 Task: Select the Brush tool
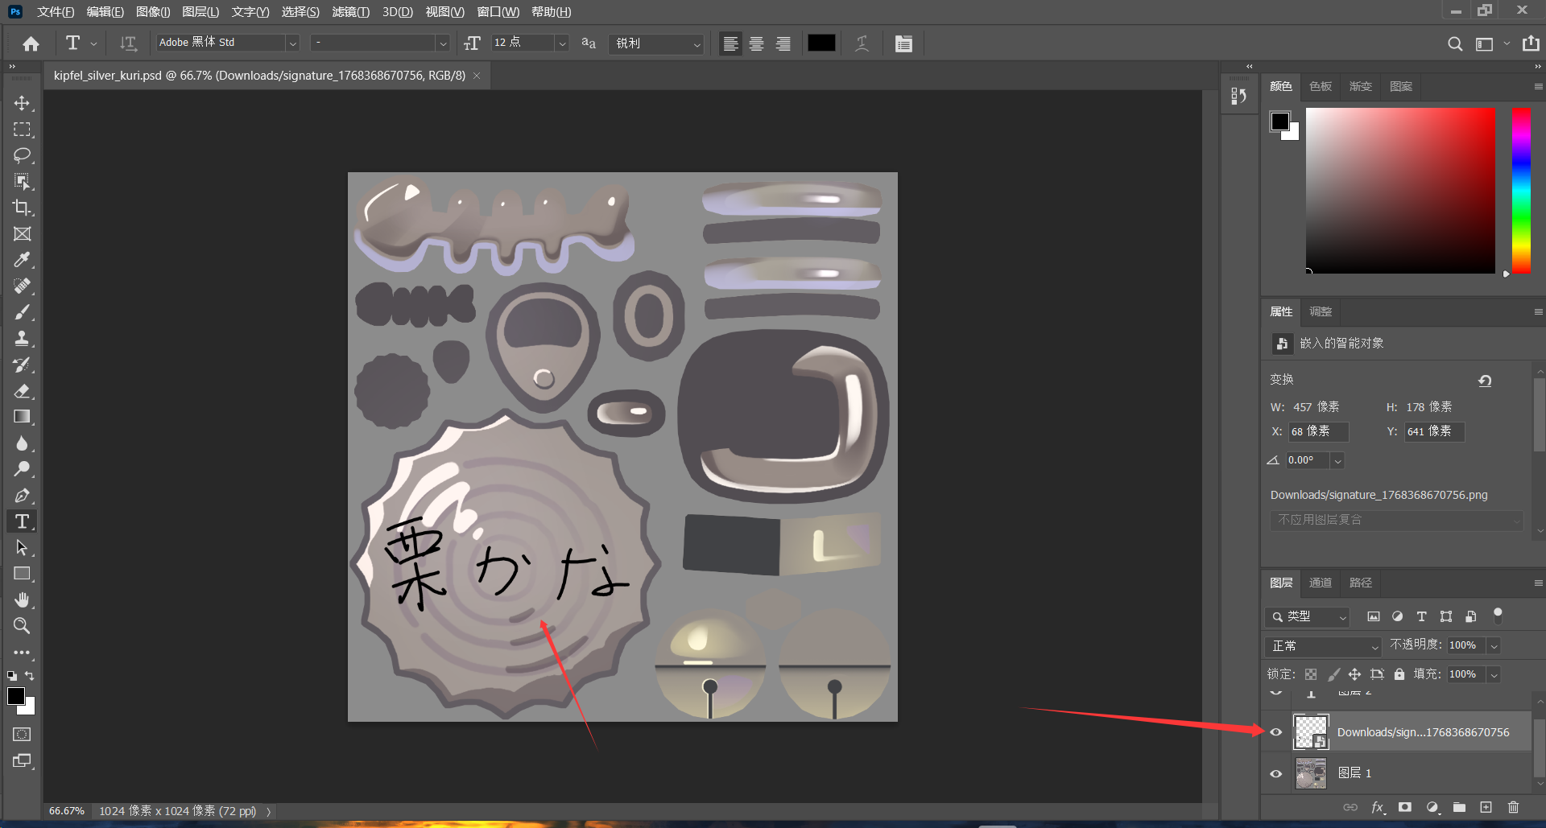pos(22,312)
